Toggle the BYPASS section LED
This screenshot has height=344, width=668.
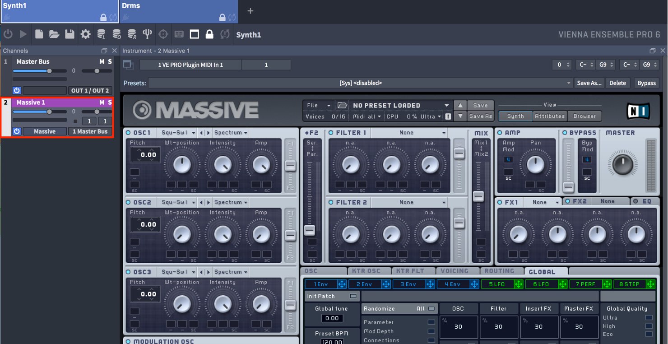(x=565, y=133)
